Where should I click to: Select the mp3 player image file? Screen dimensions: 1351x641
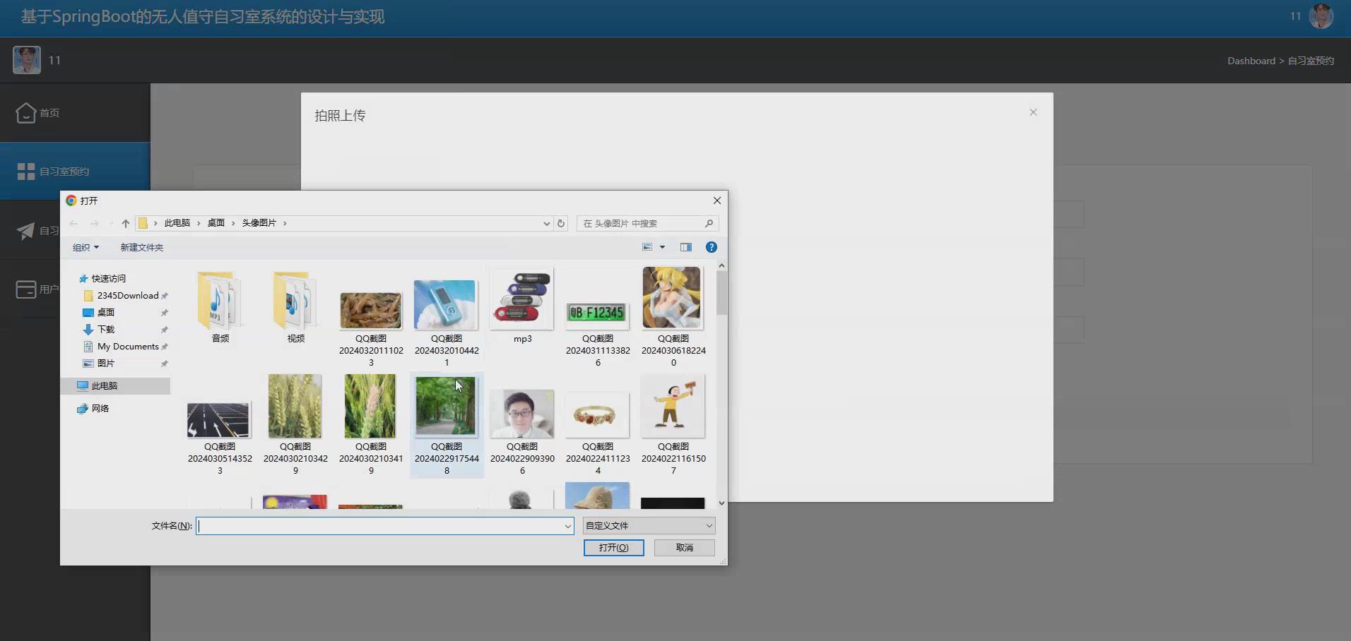coord(522,299)
